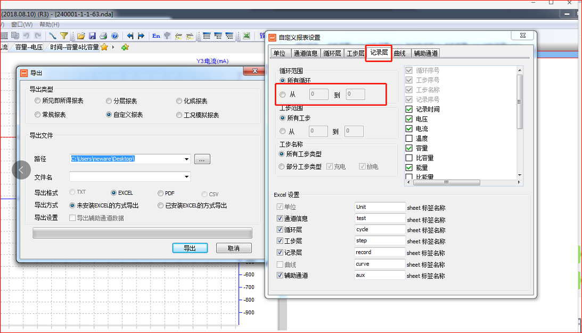Viewport: 582px width, 333px height.
Task: Click the record sheet name field
Action: 380,252
